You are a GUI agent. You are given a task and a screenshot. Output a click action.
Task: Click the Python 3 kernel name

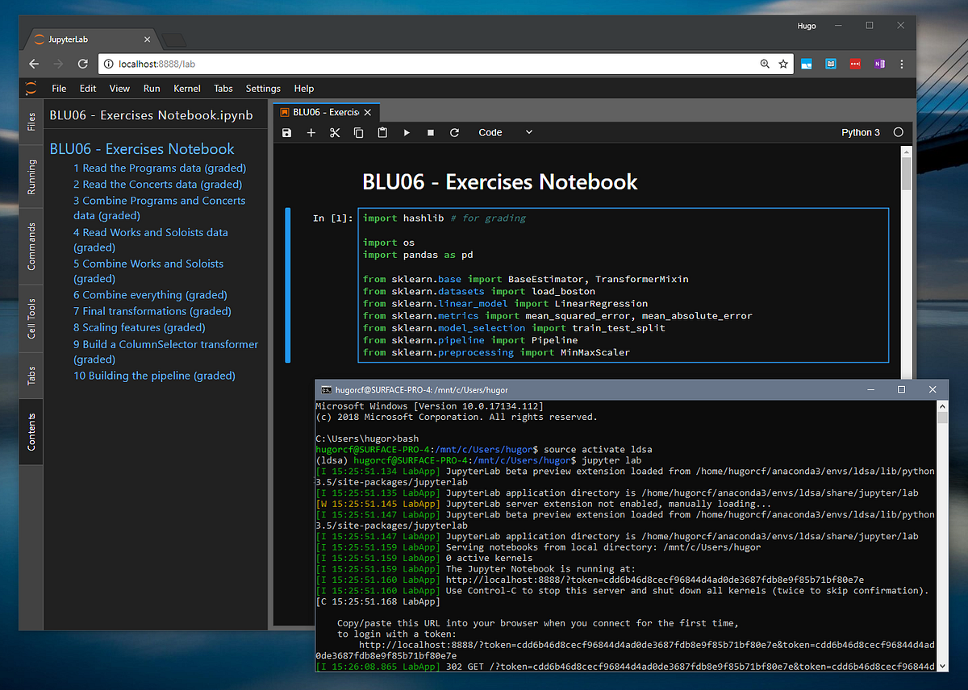[861, 132]
